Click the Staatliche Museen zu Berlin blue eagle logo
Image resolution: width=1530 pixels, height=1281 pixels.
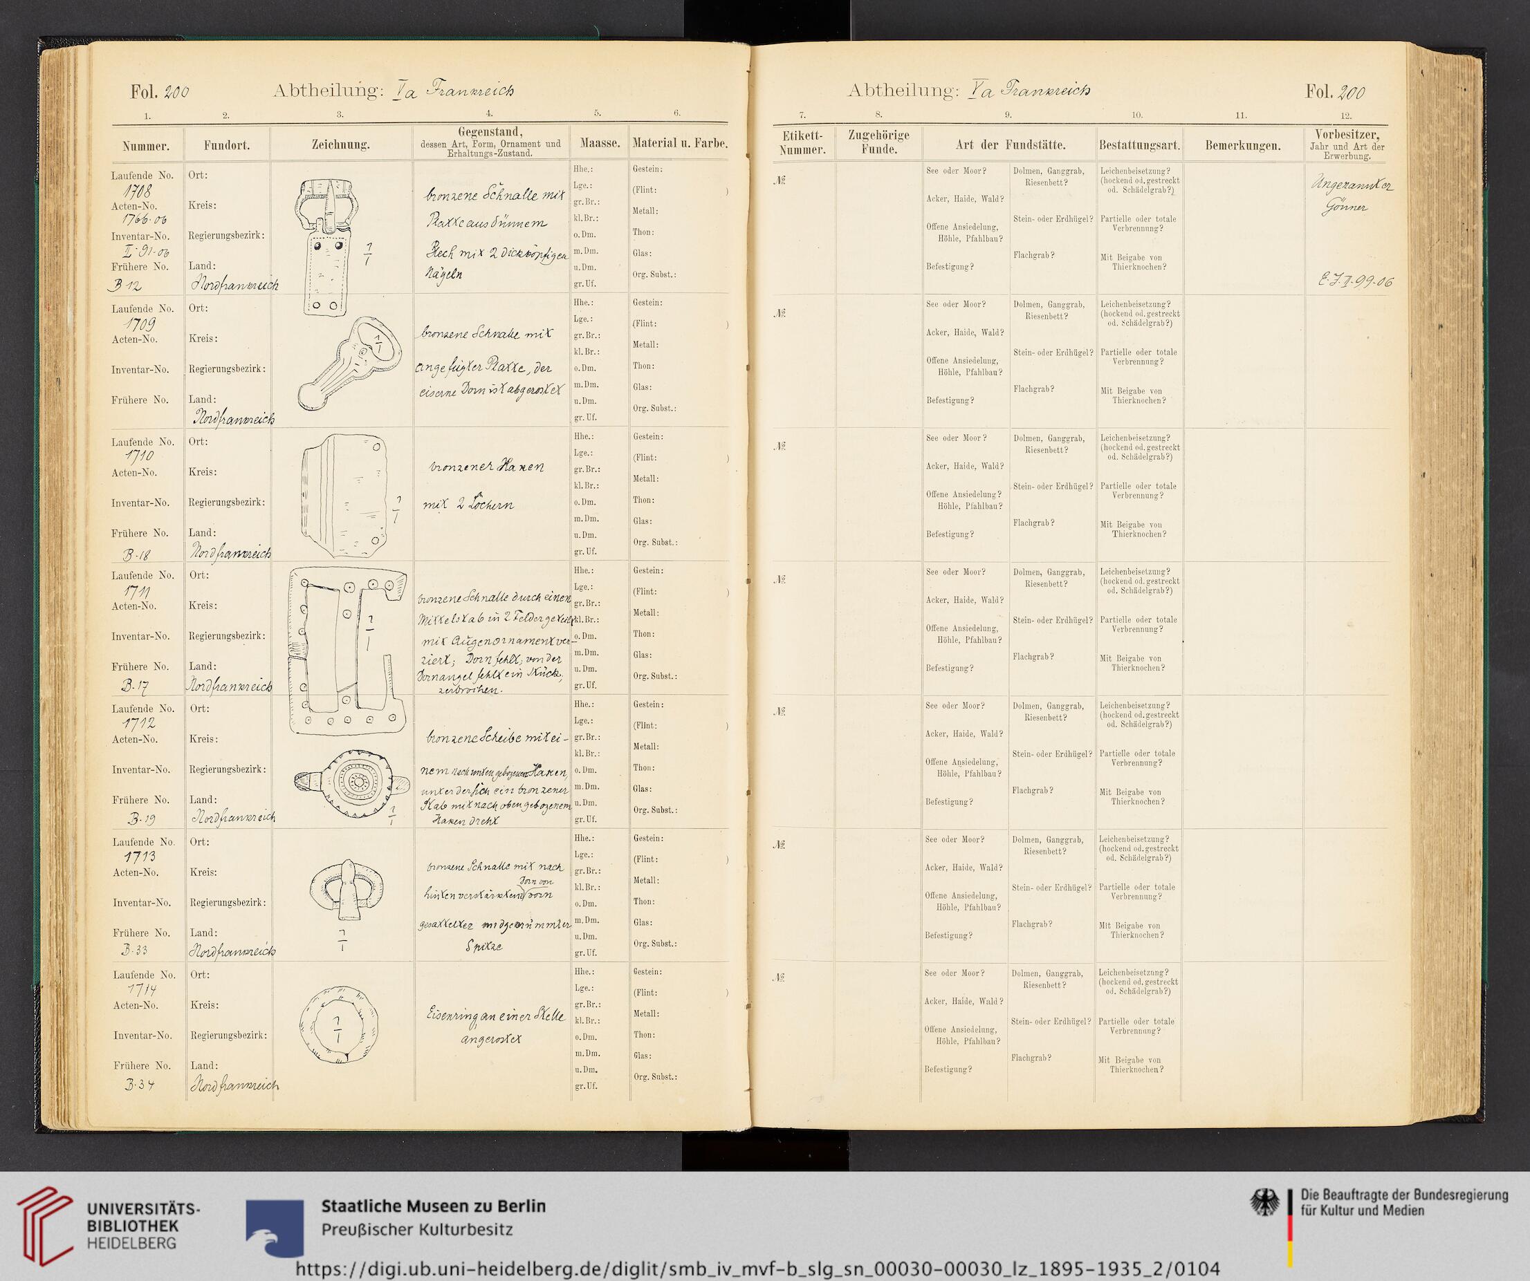275,1228
